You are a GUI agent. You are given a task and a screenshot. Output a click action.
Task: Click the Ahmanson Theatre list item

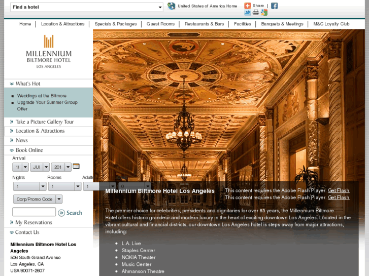point(143,271)
